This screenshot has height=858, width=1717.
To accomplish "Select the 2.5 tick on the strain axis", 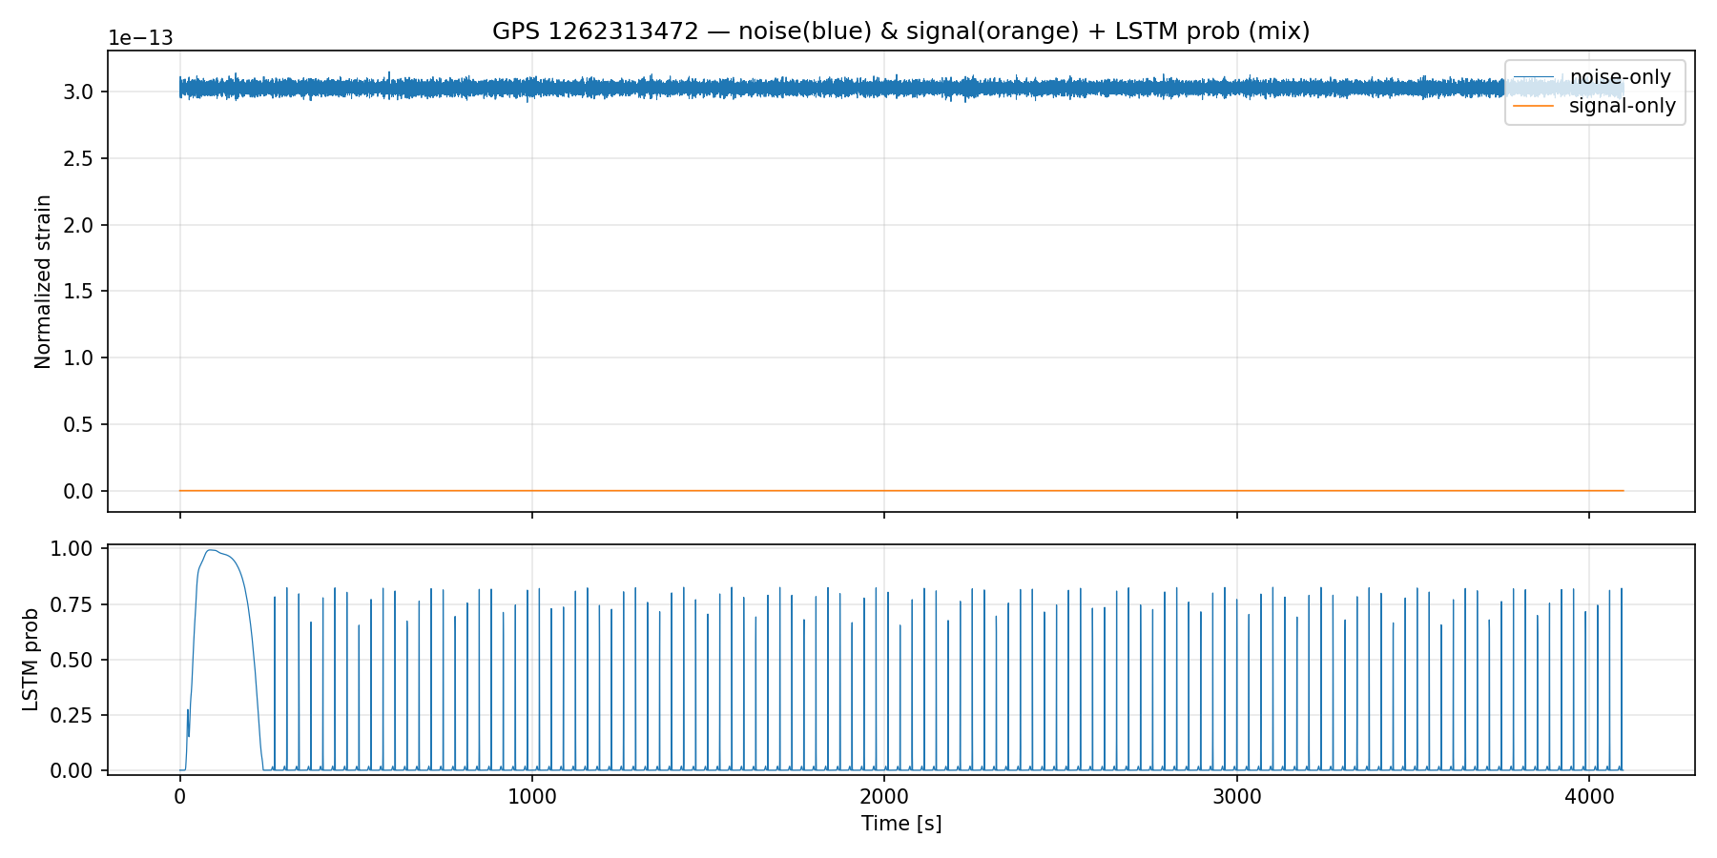I will [78, 158].
